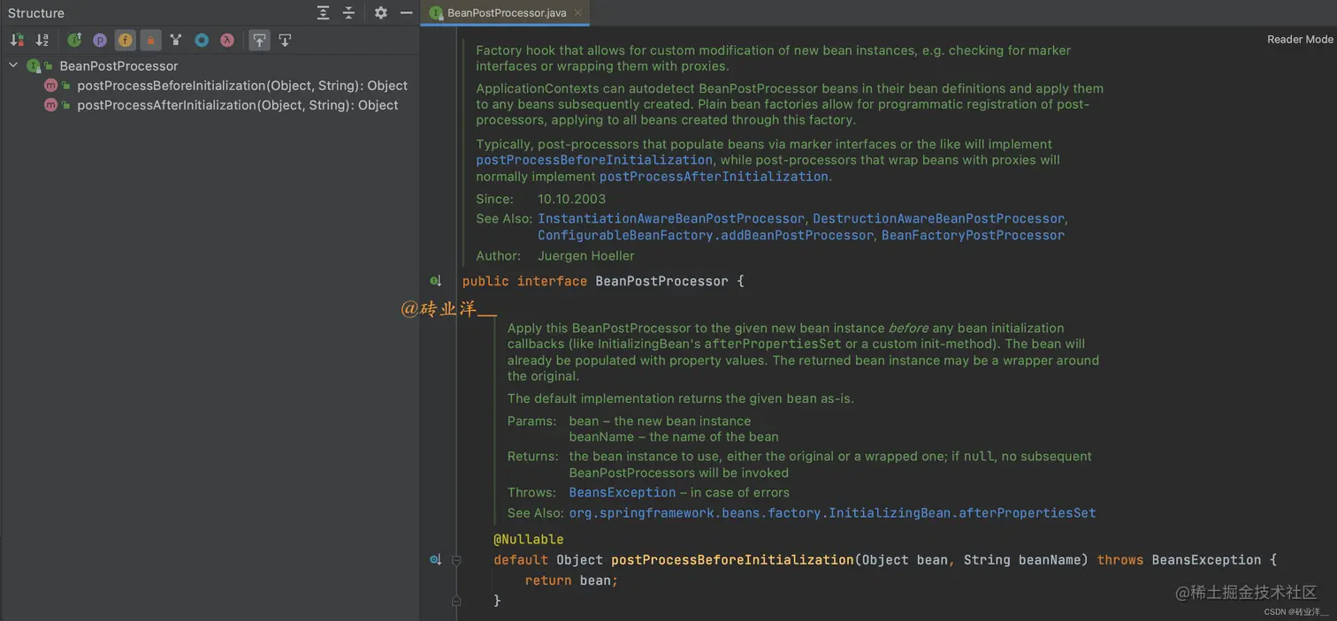Screen dimensions: 1337x621
Task: Click green interface group icon in Structure toolbar
Action: click(74, 40)
